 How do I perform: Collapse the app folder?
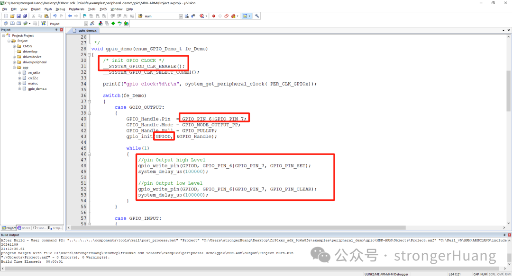14,68
